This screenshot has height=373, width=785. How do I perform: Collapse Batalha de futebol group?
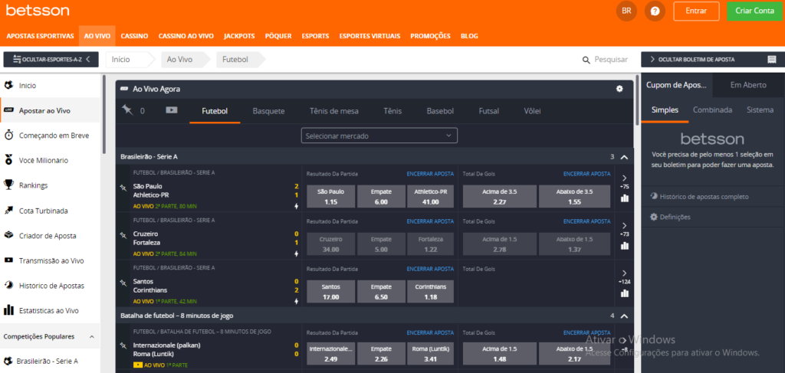click(x=624, y=316)
